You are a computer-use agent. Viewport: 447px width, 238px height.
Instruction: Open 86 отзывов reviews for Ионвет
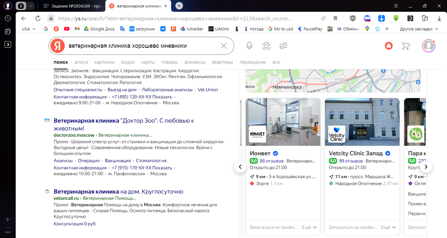(272, 161)
